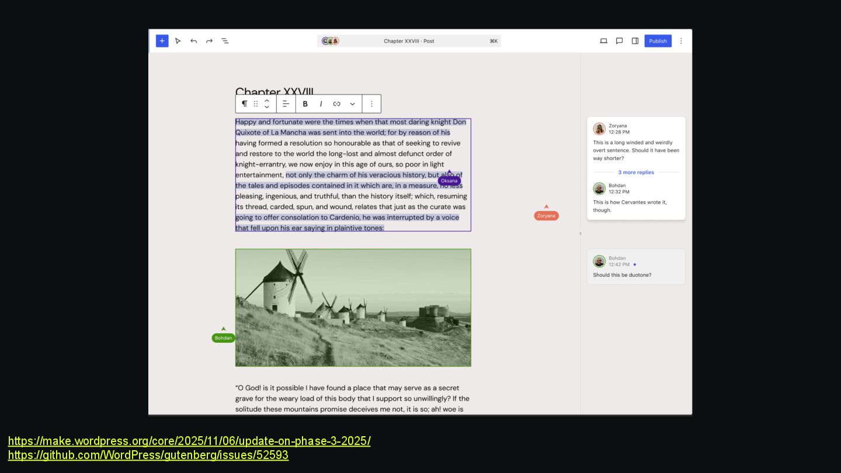Open the editor options menu
The height and width of the screenshot is (473, 841).
[x=681, y=41]
